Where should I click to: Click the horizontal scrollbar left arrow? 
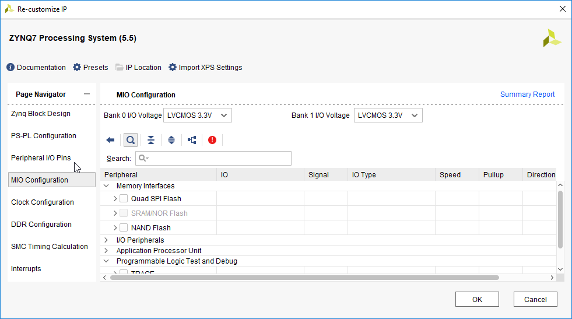105,278
